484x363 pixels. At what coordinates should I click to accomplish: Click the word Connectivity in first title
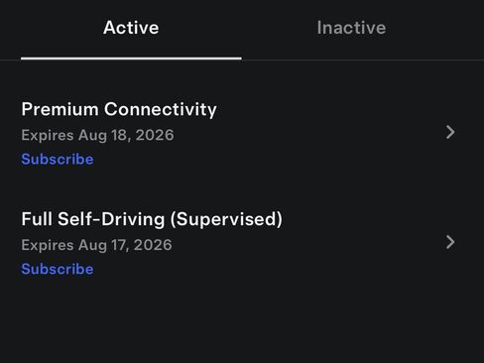(161, 109)
